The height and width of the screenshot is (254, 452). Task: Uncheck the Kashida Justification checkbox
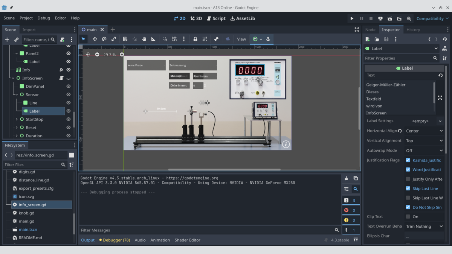click(408, 160)
